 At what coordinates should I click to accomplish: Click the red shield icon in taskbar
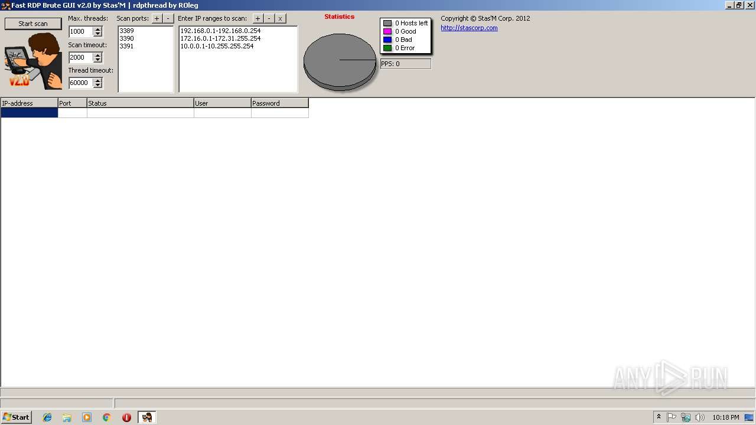(126, 417)
